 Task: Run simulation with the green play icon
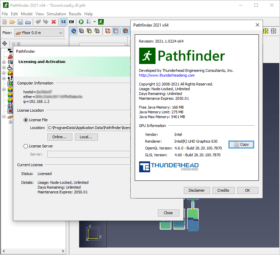click(81, 22)
